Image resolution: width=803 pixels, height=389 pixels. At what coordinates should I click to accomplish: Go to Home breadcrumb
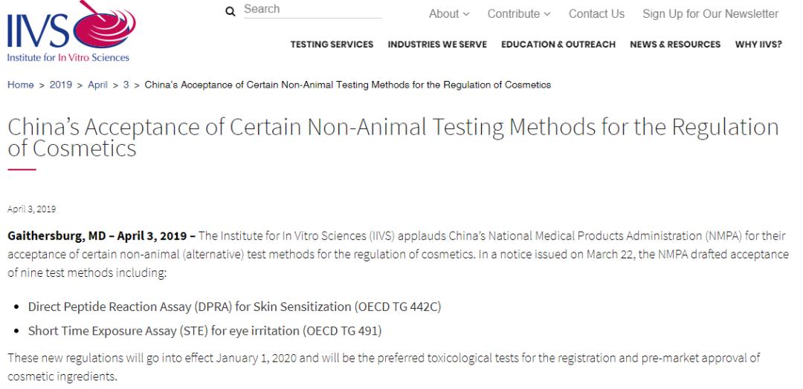coord(20,85)
